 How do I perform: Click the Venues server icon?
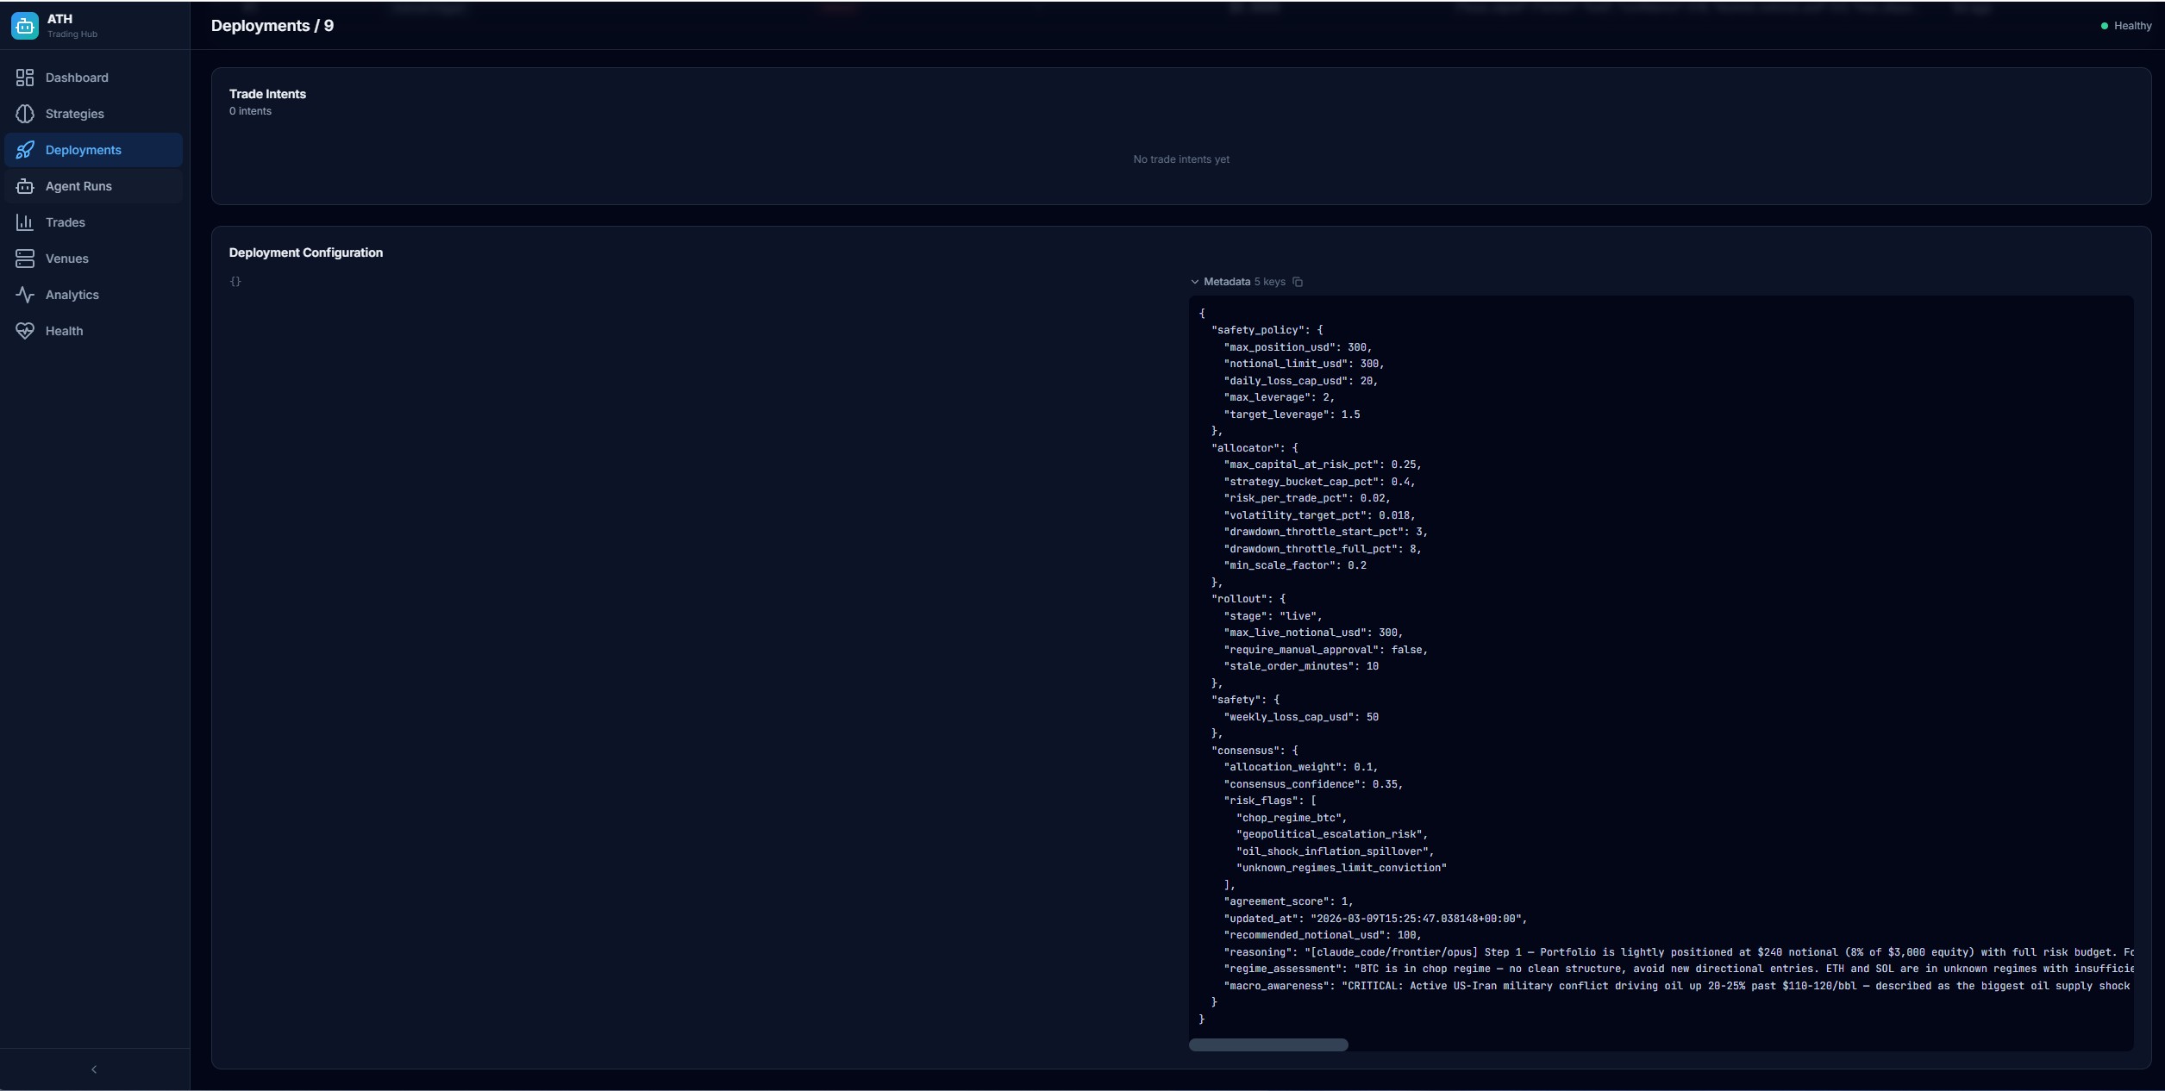click(x=25, y=259)
